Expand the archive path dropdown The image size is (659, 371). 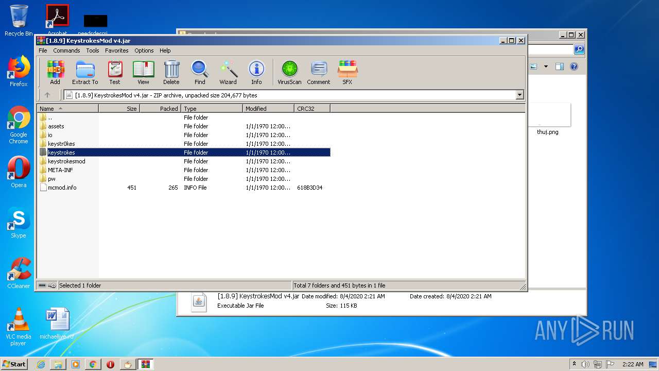(519, 95)
